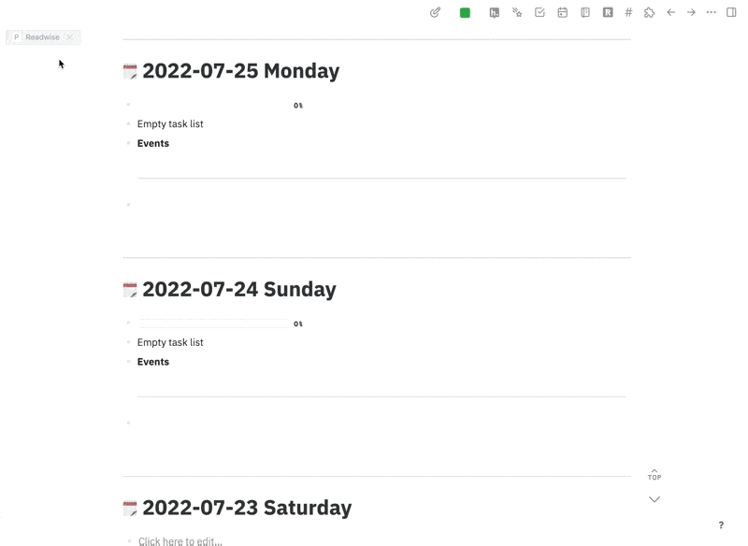Open the Readwise R toolbar icon

pos(610,12)
